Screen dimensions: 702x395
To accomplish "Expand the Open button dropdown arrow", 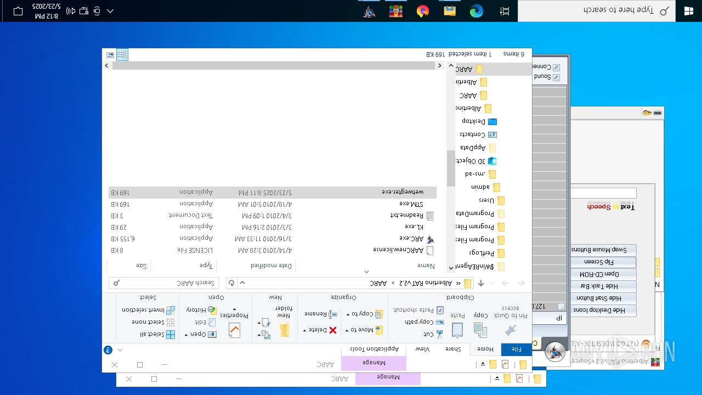I will pyautogui.click(x=186, y=334).
